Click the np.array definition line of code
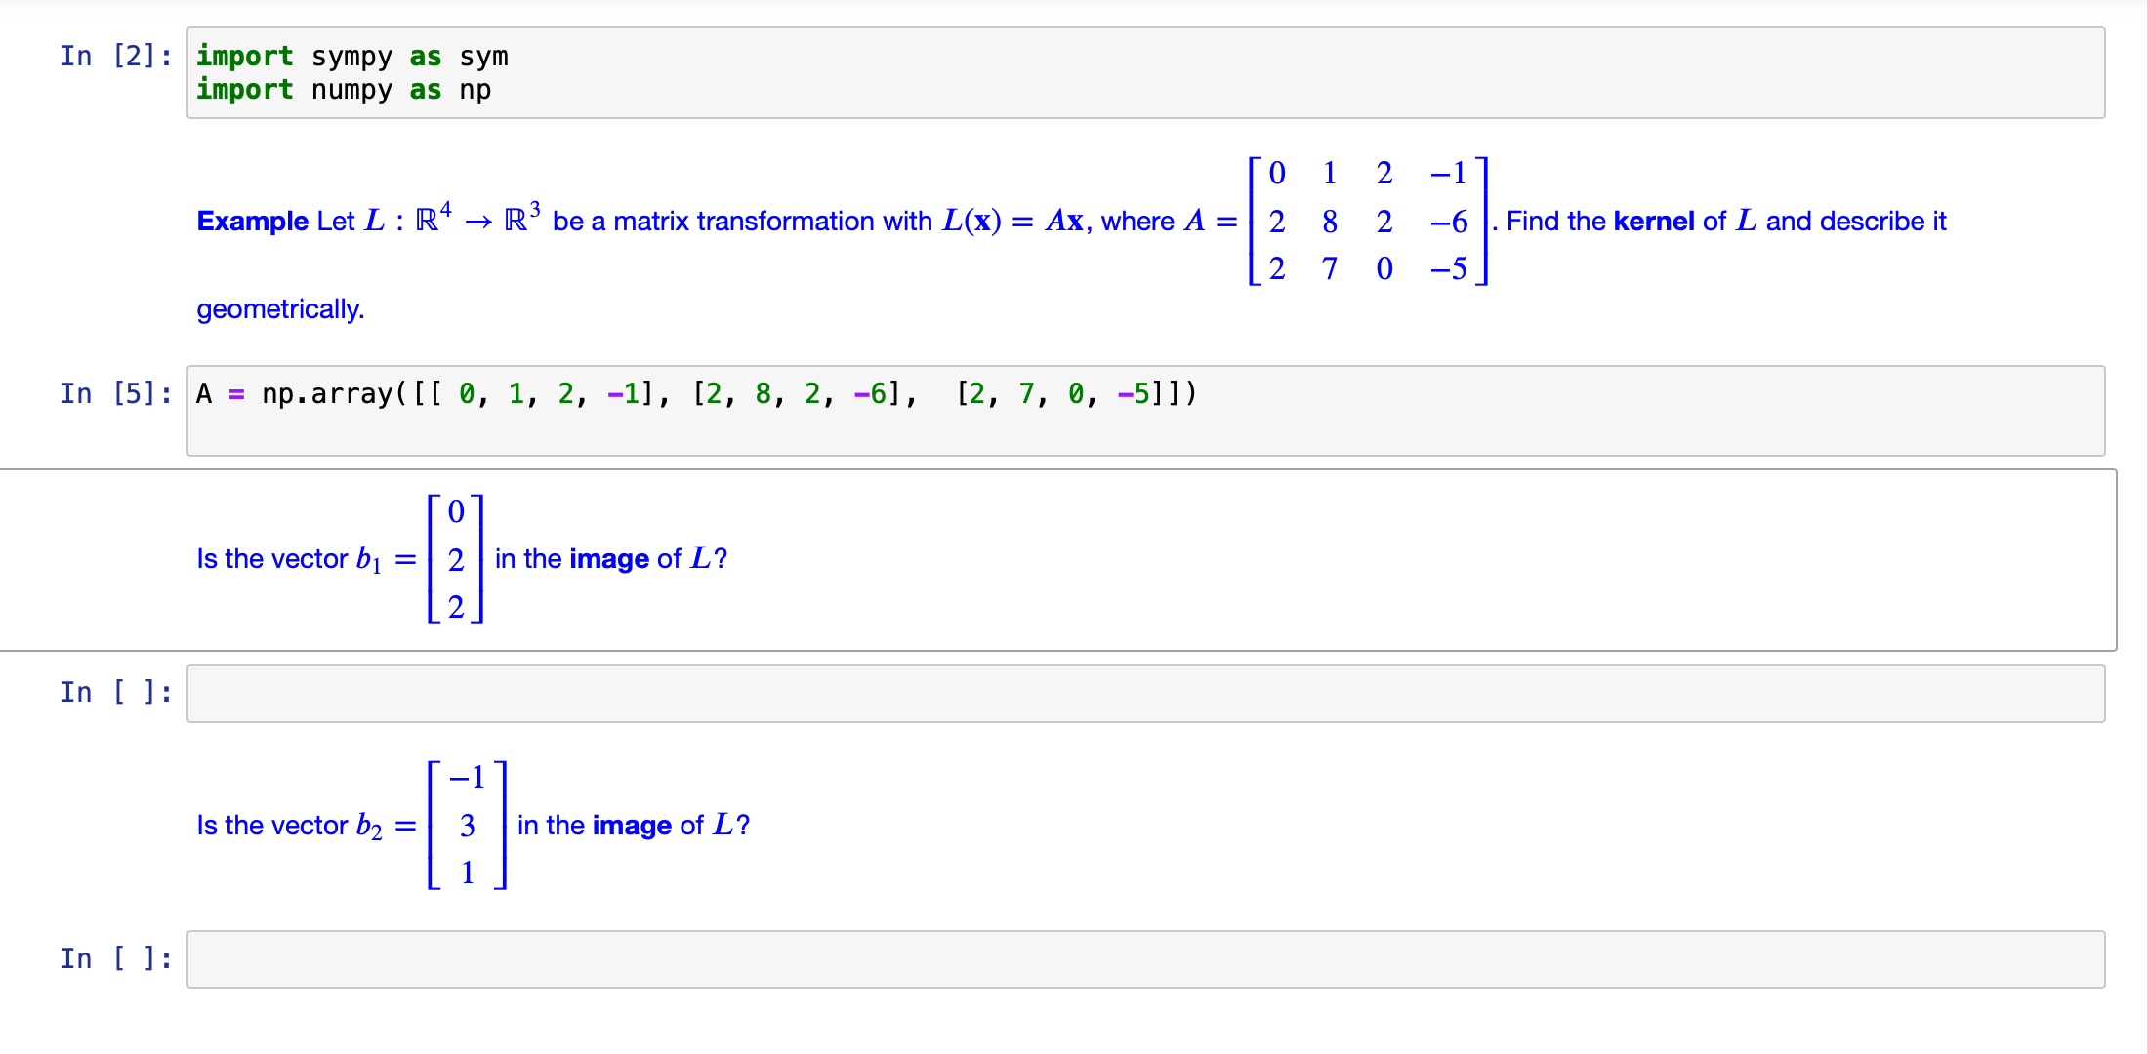2148x1054 pixels. (695, 393)
